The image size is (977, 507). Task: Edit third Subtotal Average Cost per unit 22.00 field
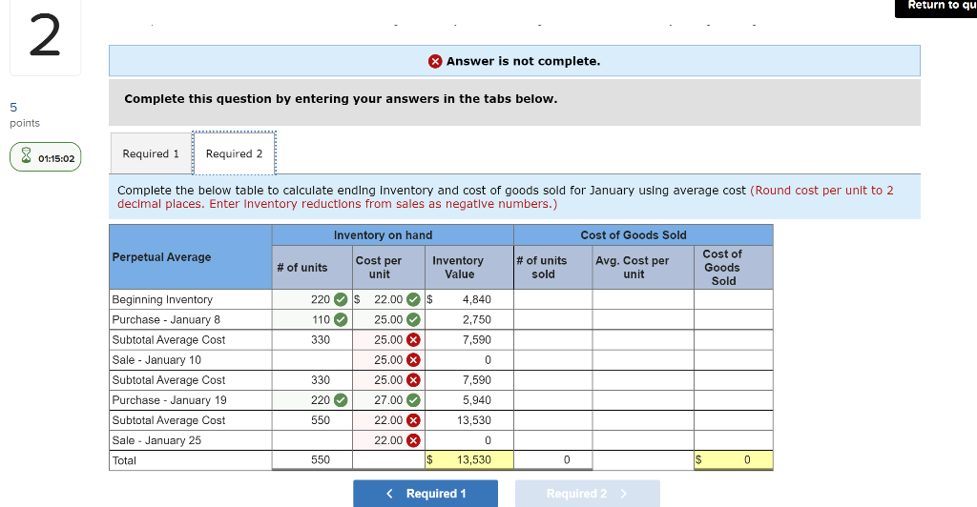point(389,420)
